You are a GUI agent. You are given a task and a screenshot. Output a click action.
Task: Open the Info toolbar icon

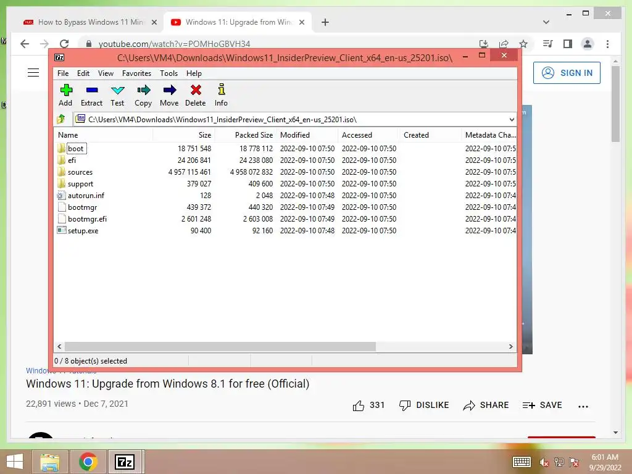(x=222, y=89)
